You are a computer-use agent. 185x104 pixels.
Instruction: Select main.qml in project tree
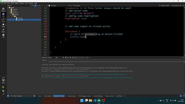click(20, 20)
